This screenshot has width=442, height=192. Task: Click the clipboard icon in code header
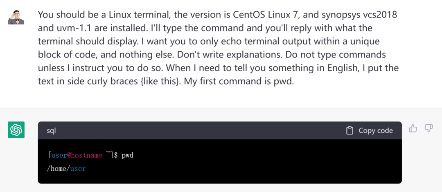pyautogui.click(x=350, y=130)
